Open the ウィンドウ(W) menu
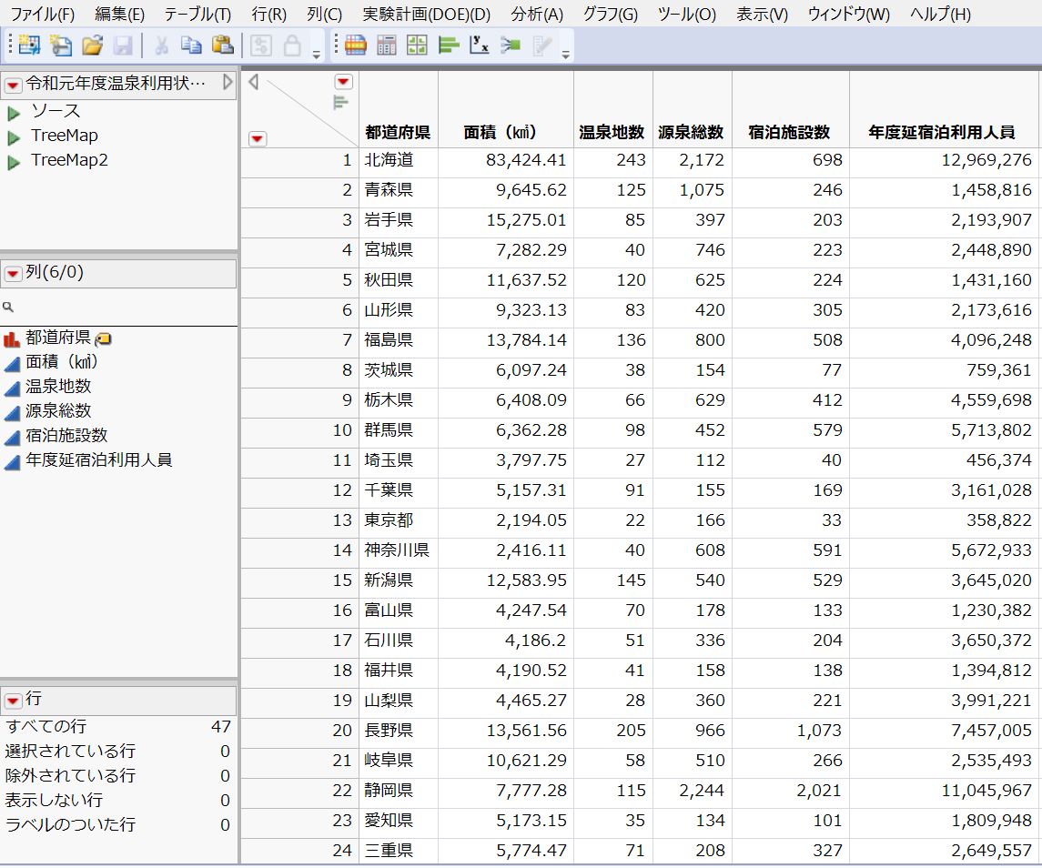Image resolution: width=1042 pixels, height=868 pixels. point(849,14)
